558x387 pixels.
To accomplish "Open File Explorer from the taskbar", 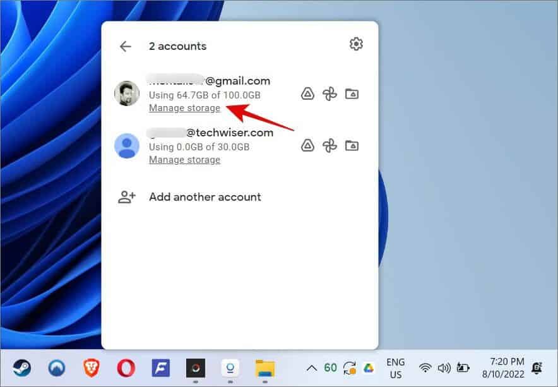I will [265, 368].
